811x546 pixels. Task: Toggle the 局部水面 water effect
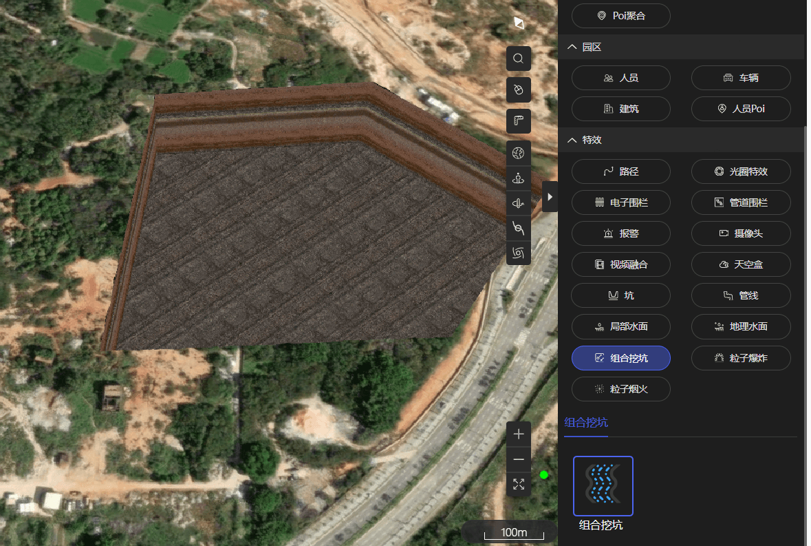click(620, 326)
